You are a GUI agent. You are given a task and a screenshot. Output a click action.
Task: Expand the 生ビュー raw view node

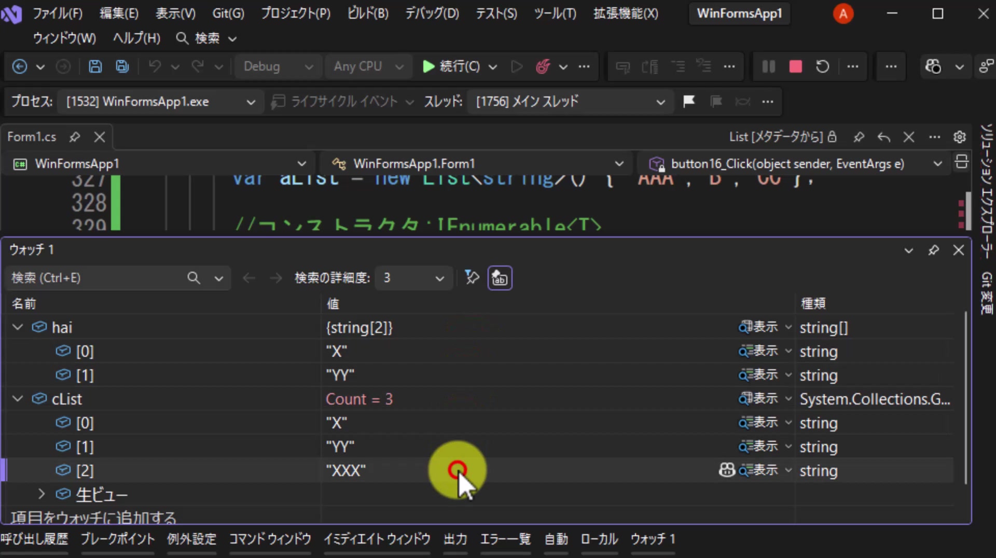tap(41, 494)
